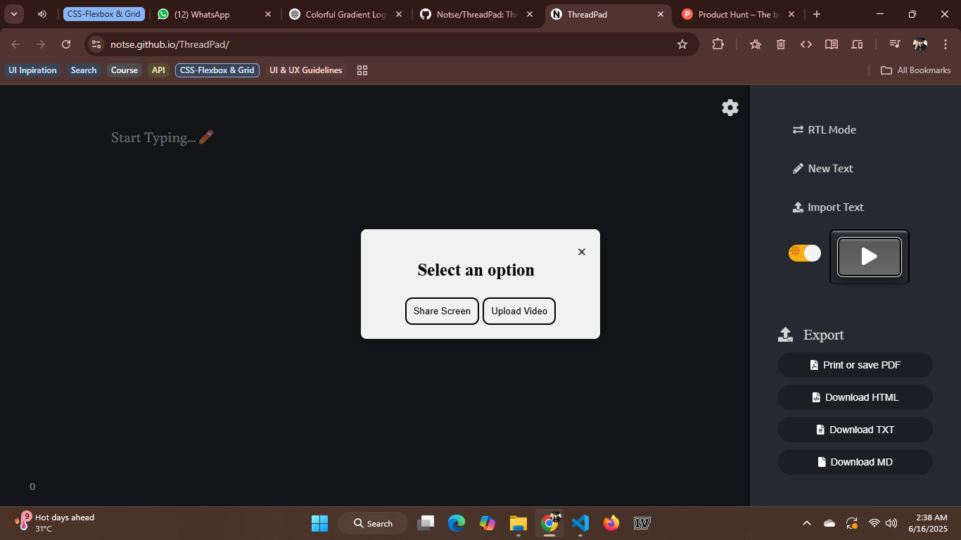961x540 pixels.
Task: Open the volume control in system tray
Action: pos(891,523)
